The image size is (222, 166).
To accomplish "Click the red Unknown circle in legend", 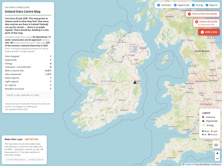I will tap(203, 117).
